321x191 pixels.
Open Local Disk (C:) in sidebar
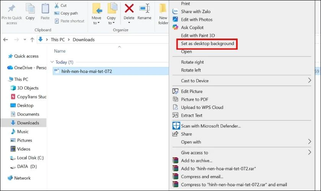pyautogui.click(x=30, y=158)
